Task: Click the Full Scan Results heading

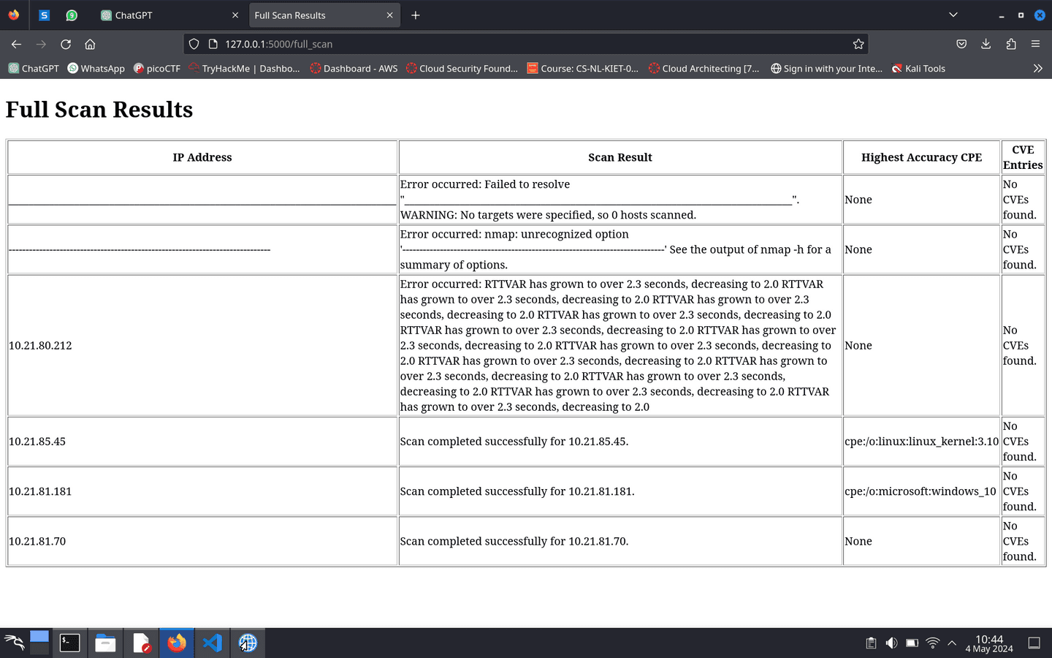Action: coord(99,110)
